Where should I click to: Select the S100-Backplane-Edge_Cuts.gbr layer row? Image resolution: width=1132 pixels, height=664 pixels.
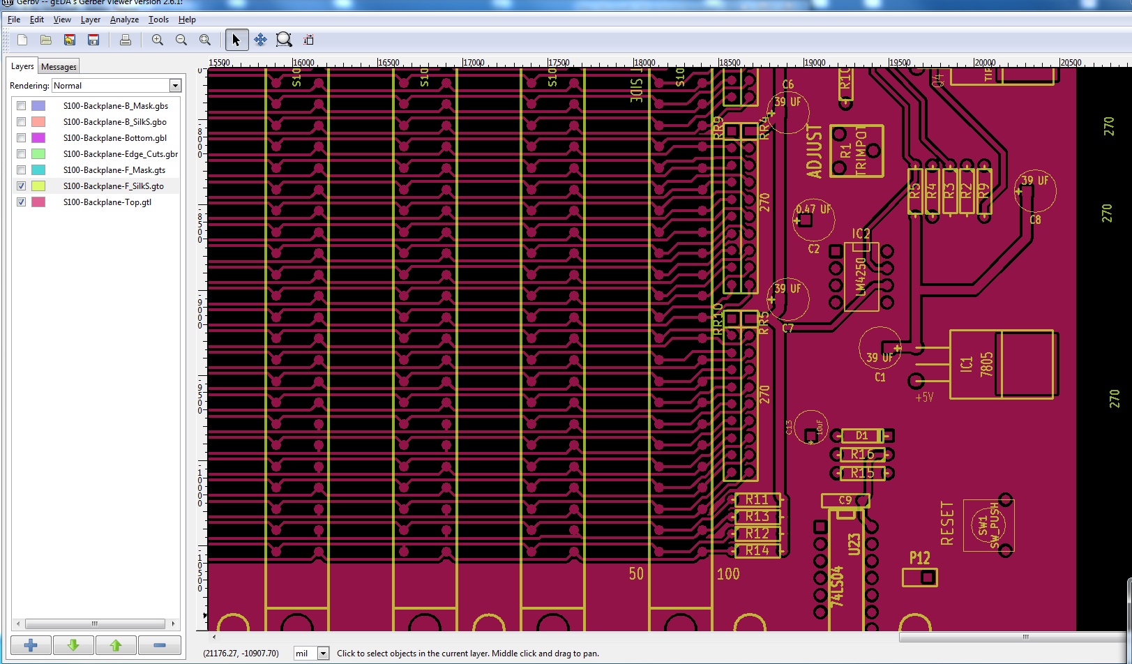coord(120,154)
